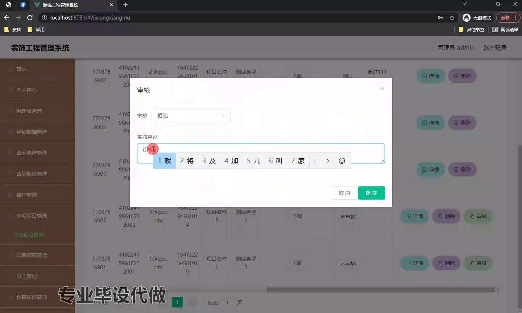The height and width of the screenshot is (313, 522).
Task: Close the 审核 dialog with X icon
Action: pos(382,88)
